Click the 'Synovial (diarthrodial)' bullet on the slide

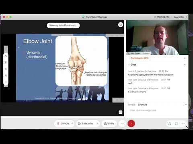37,54
